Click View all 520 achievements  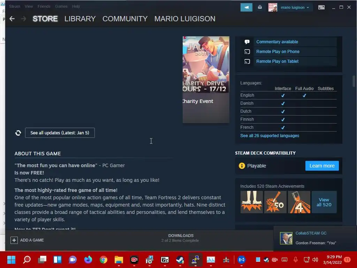coord(324,202)
